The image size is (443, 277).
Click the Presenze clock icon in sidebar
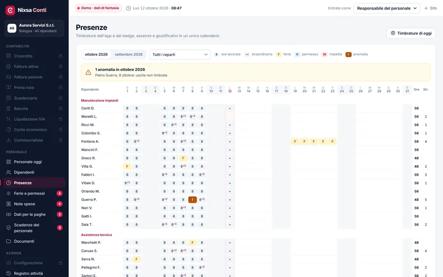8,183
